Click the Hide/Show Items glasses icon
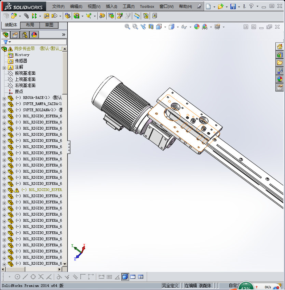285x290 pixels. (x=184, y=27)
